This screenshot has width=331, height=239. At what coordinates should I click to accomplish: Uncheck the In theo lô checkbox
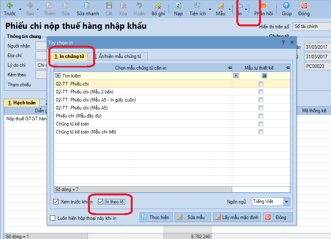100,201
